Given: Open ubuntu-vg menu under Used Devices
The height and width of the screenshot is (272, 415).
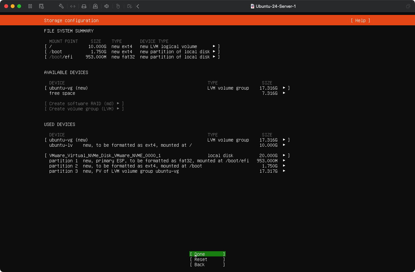Looking at the screenshot, I should pyautogui.click(x=284, y=140).
